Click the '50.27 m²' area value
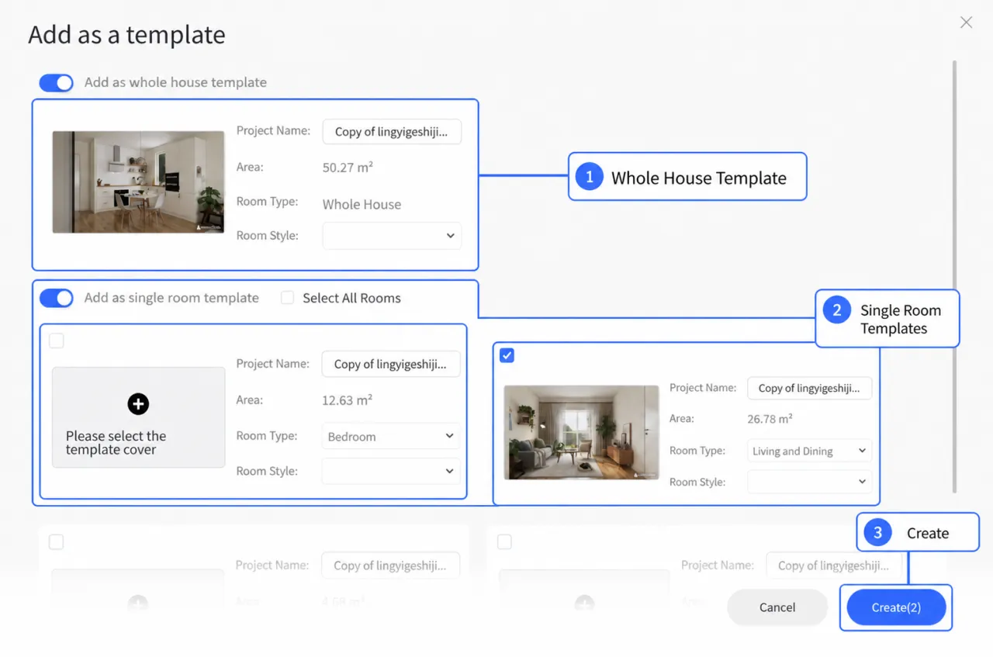 [348, 167]
